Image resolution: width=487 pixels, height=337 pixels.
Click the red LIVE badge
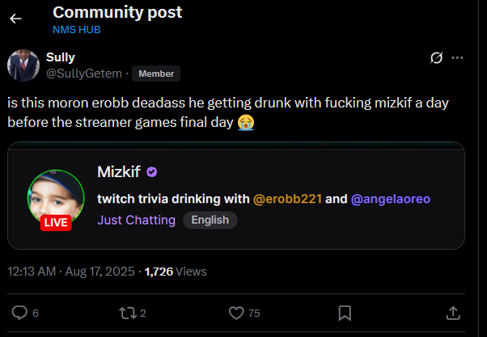click(56, 222)
